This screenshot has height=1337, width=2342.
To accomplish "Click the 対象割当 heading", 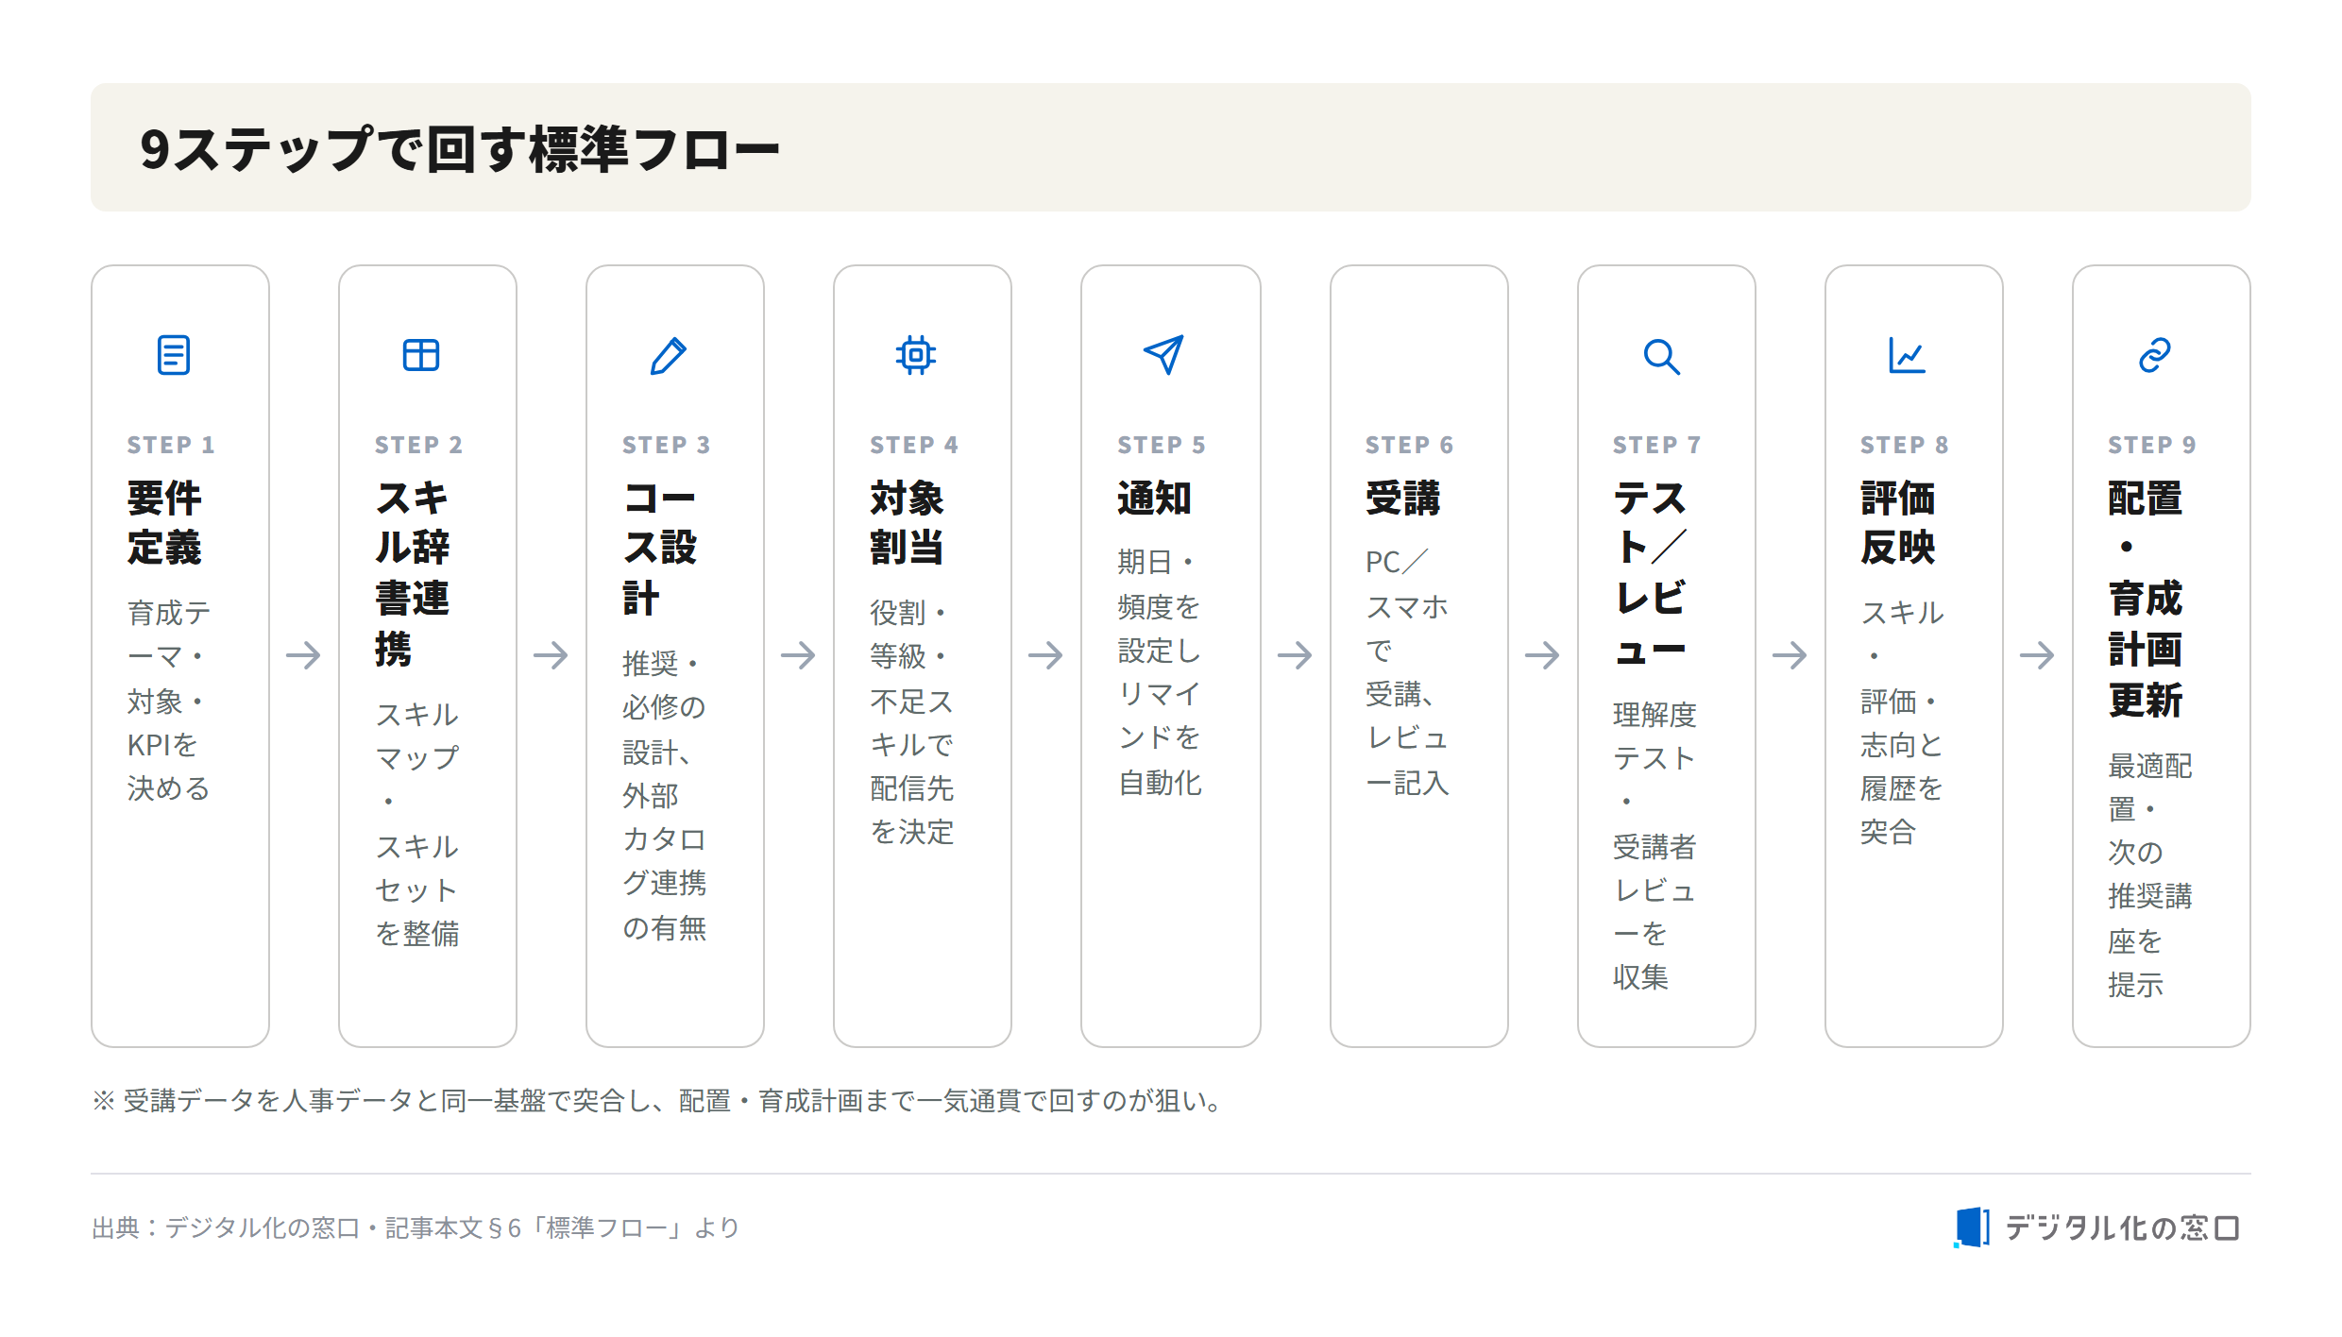I will tap(907, 522).
